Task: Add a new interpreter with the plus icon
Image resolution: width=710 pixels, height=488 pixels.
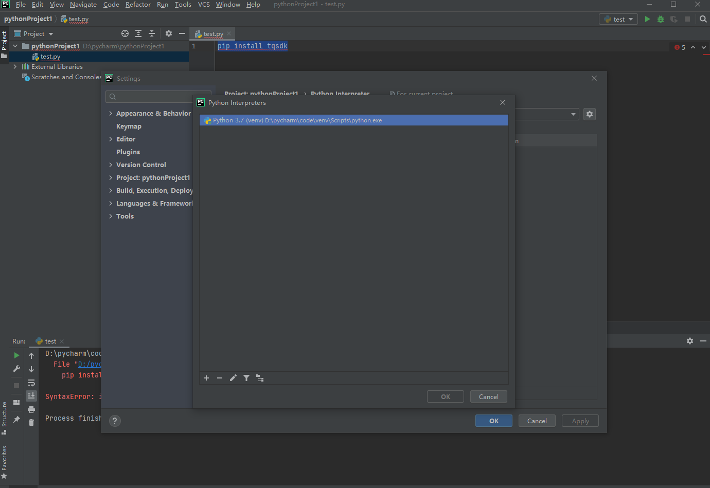Action: click(x=206, y=378)
